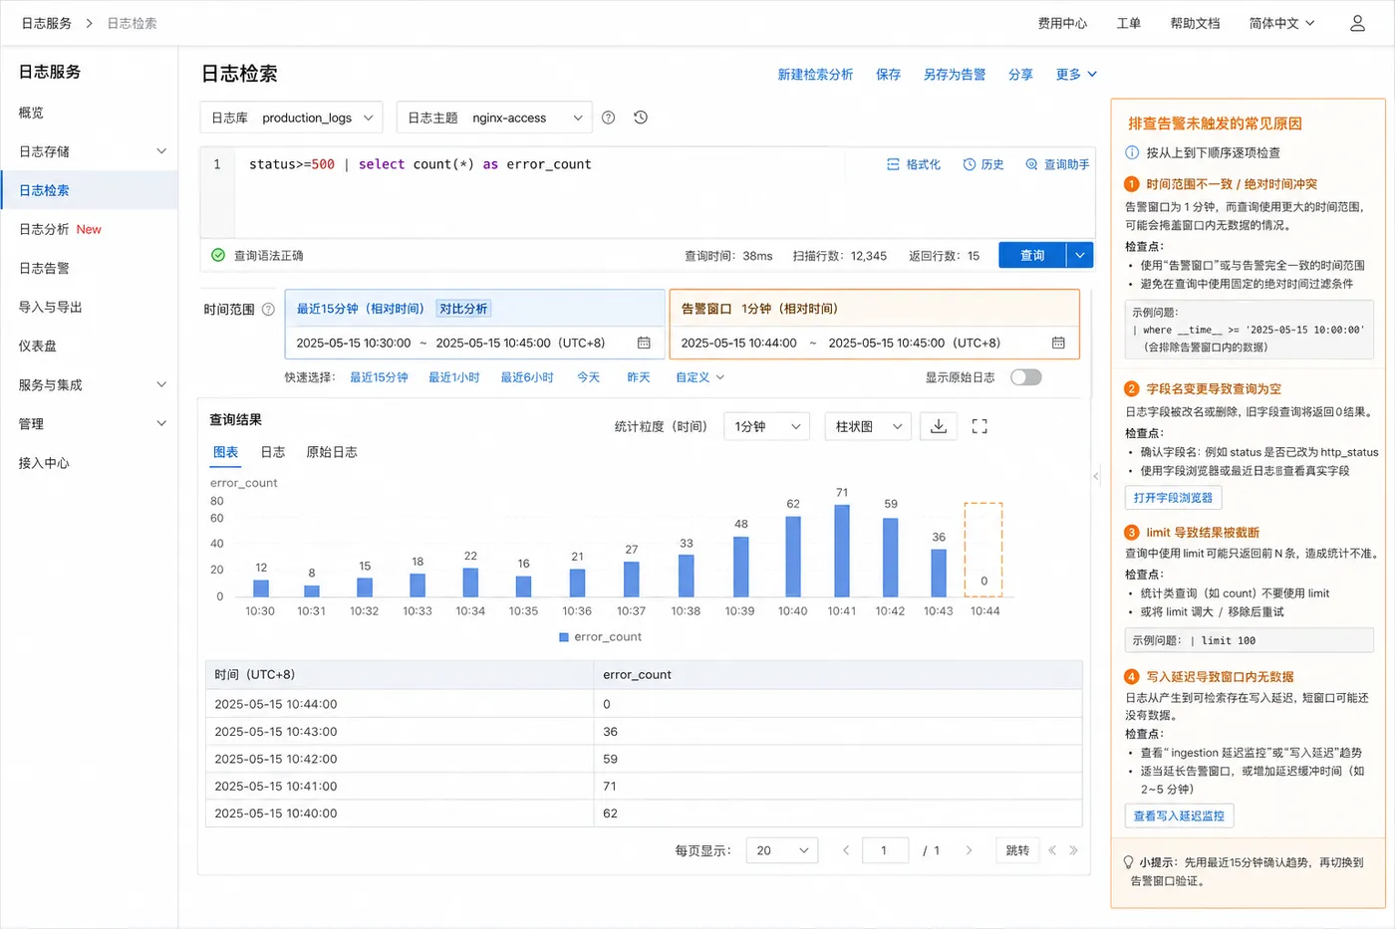Download the chart results
Viewport: 1395px width, 929px height.
tap(939, 426)
